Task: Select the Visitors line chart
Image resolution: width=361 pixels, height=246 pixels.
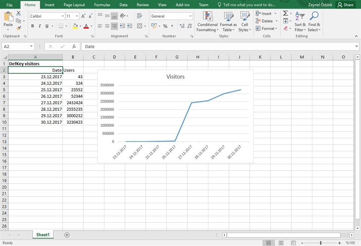Action: click(x=176, y=117)
